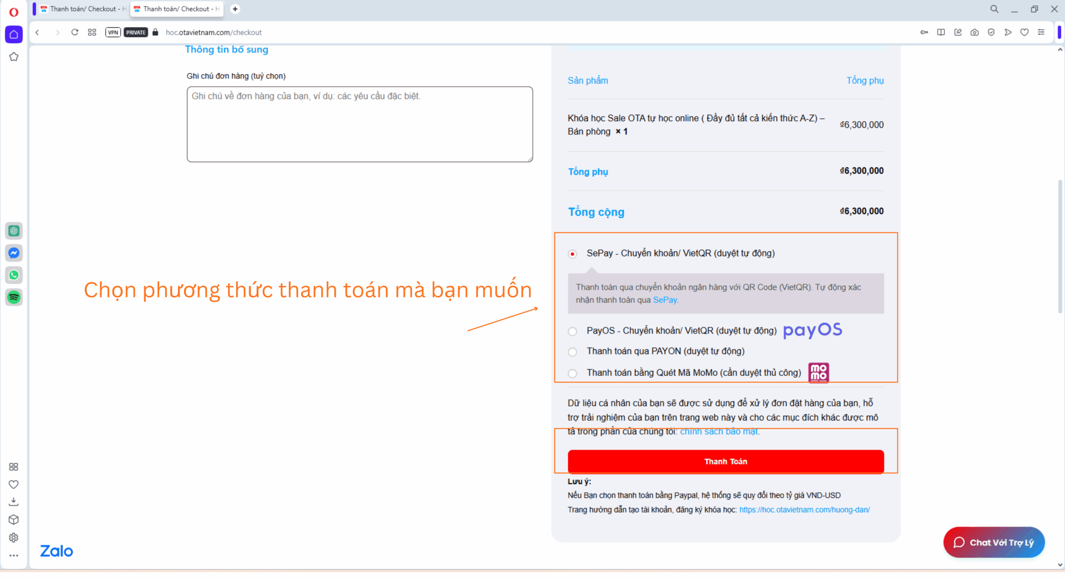Image resolution: width=1065 pixels, height=580 pixels.
Task: Take a snapshot with the camera icon
Action: [974, 32]
